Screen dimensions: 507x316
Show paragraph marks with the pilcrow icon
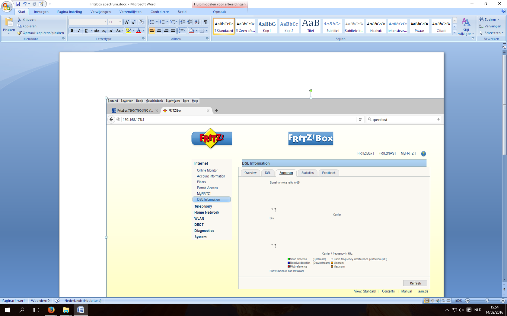coord(206,22)
